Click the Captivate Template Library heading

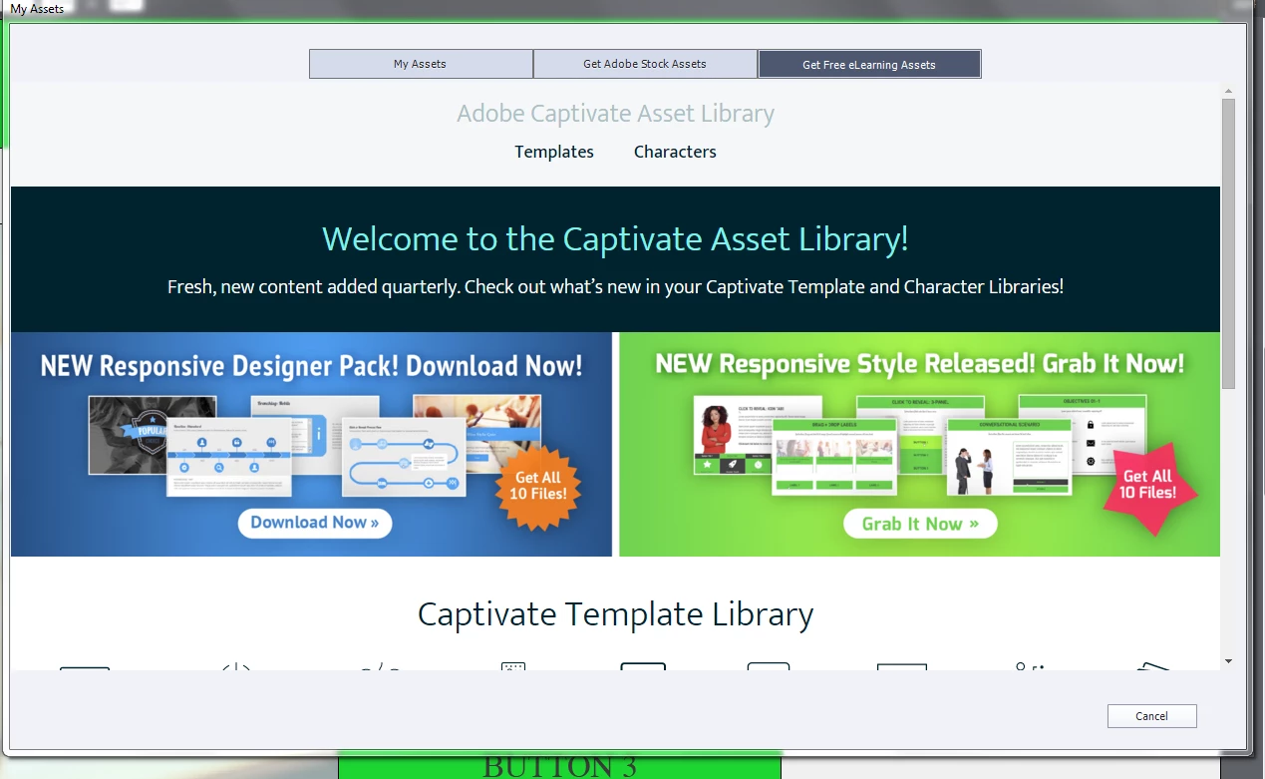[x=615, y=614]
